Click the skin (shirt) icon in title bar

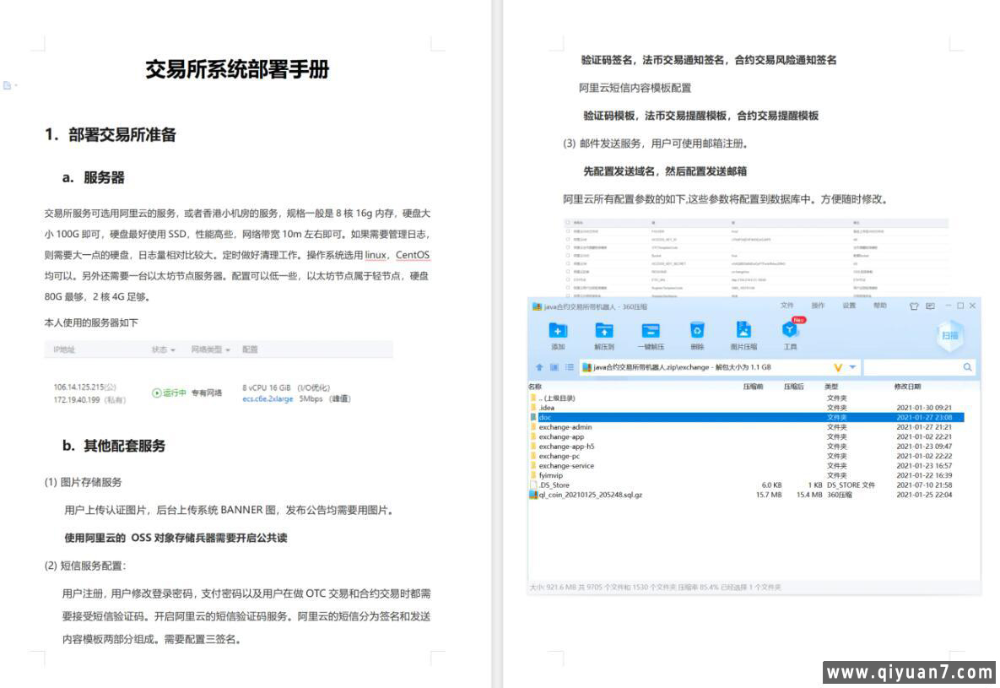[x=914, y=306]
